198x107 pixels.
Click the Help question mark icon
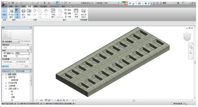pyautogui.click(x=183, y=3)
